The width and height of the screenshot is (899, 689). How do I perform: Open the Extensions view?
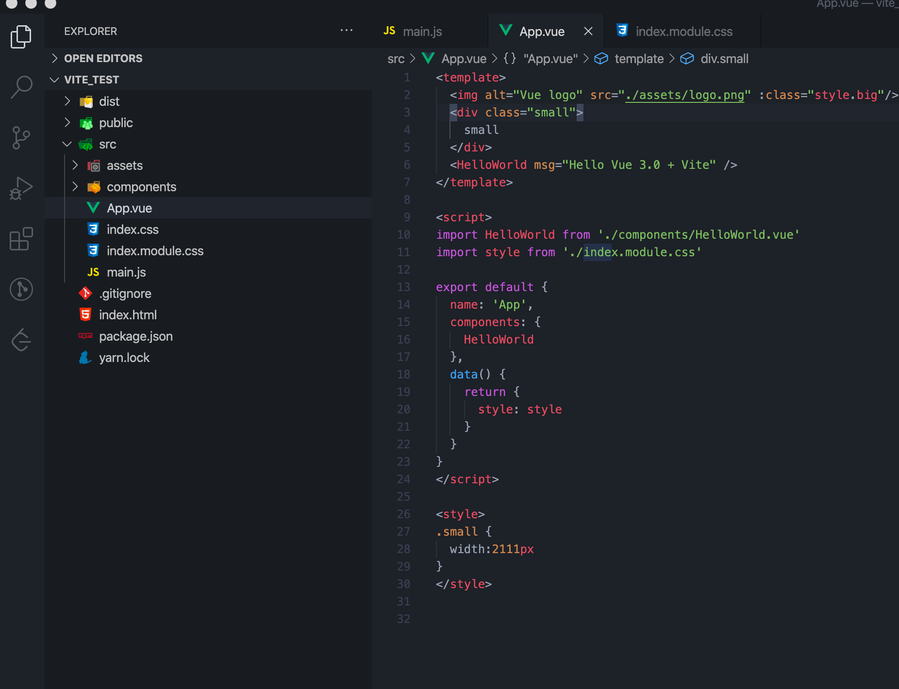[x=21, y=239]
